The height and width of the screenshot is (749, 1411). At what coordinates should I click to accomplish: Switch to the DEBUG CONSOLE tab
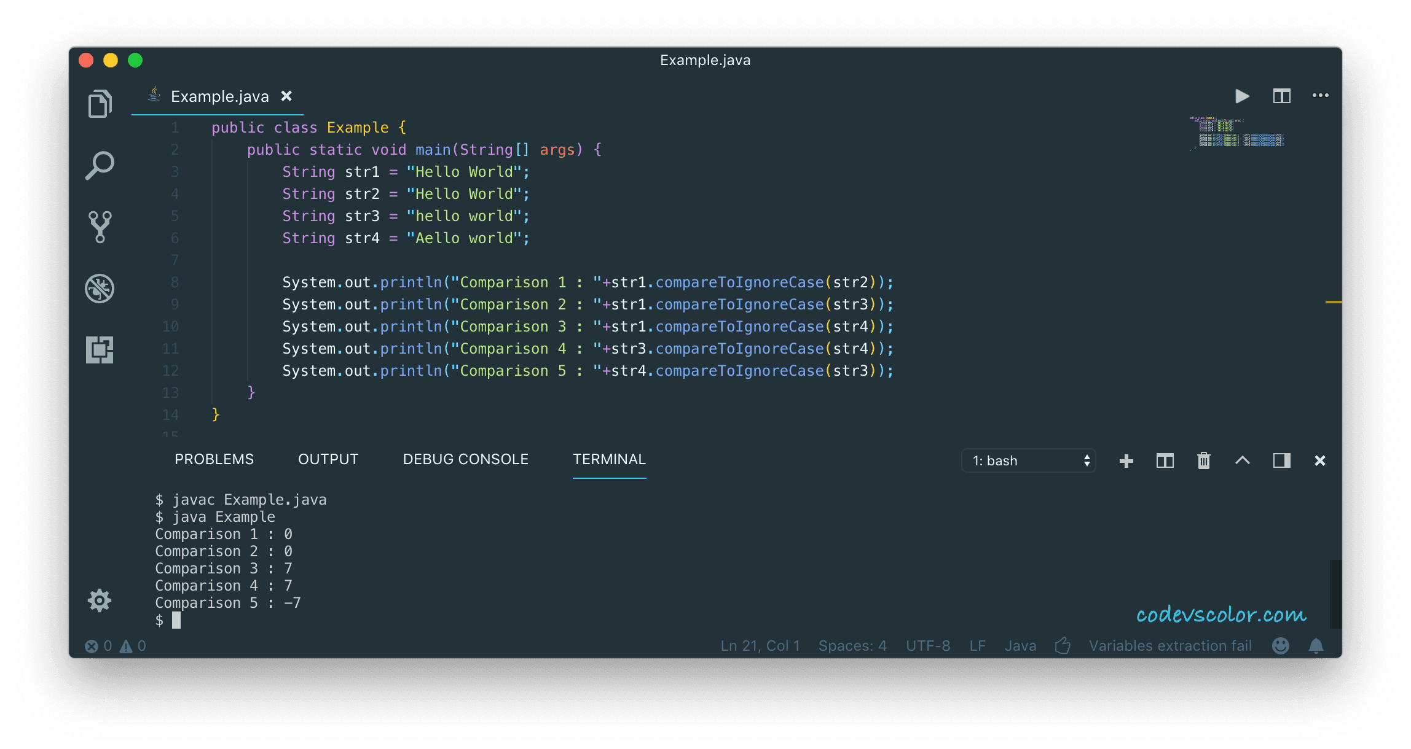pyautogui.click(x=465, y=459)
